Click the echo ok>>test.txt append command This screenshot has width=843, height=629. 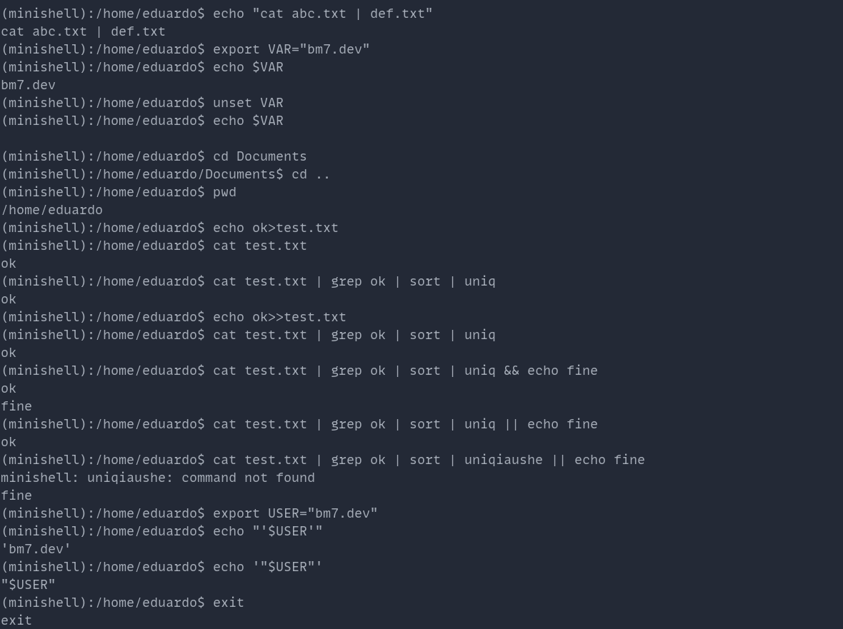click(279, 317)
